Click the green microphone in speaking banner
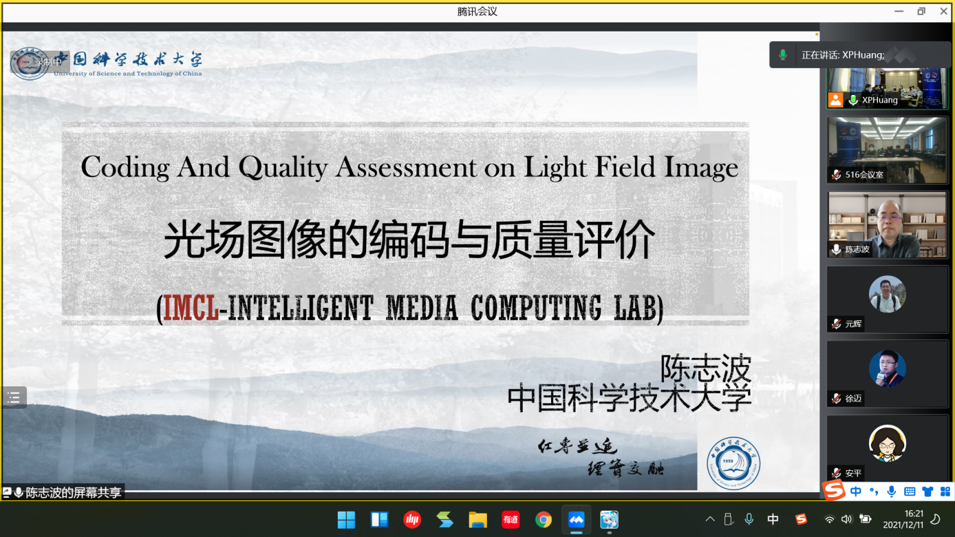The height and width of the screenshot is (537, 955). [x=782, y=55]
